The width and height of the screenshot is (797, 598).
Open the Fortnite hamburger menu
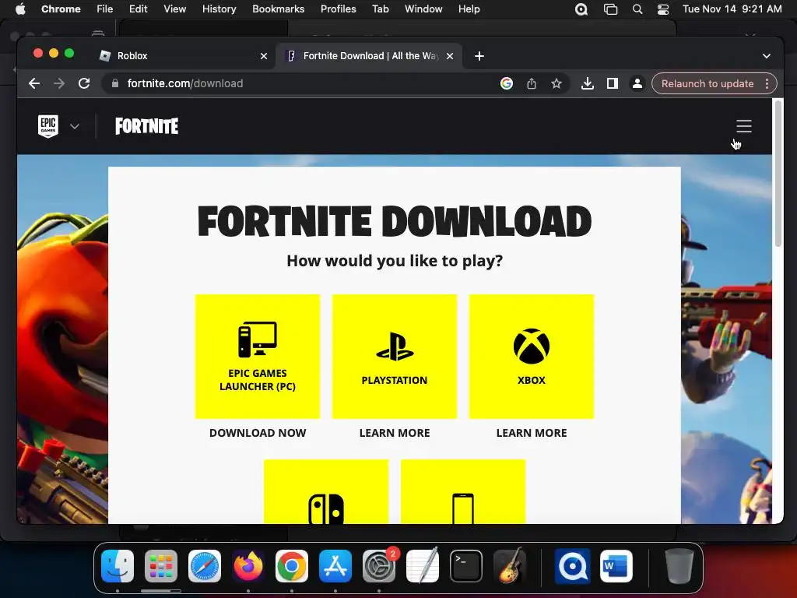pyautogui.click(x=743, y=126)
